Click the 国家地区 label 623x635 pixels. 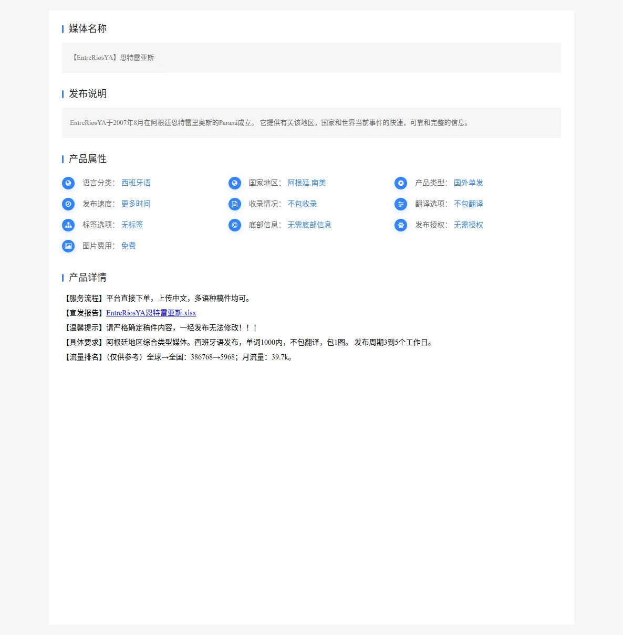265,183
